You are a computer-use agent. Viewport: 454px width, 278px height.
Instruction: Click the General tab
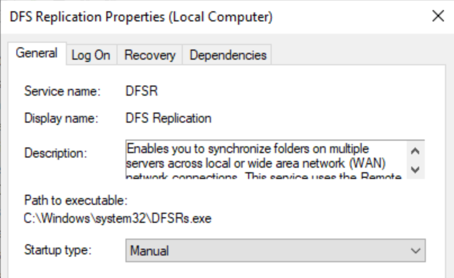pyautogui.click(x=37, y=54)
